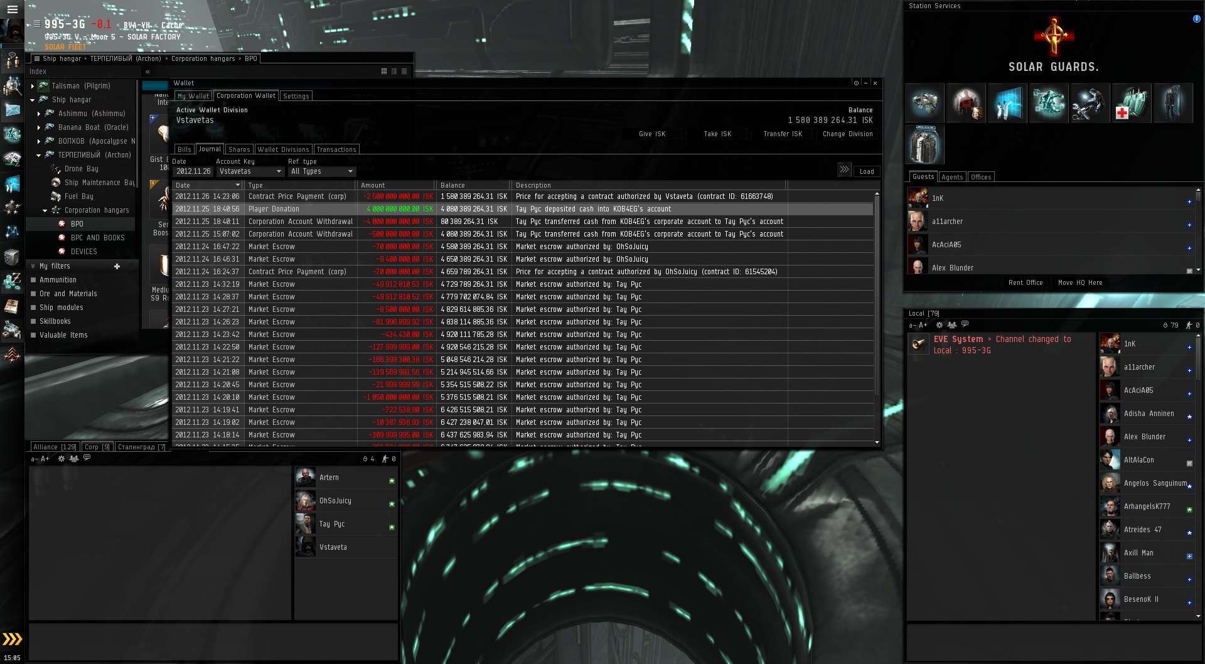This screenshot has height=664, width=1205.
Task: Toggle the Ammunition filter checkbox
Action: point(33,280)
